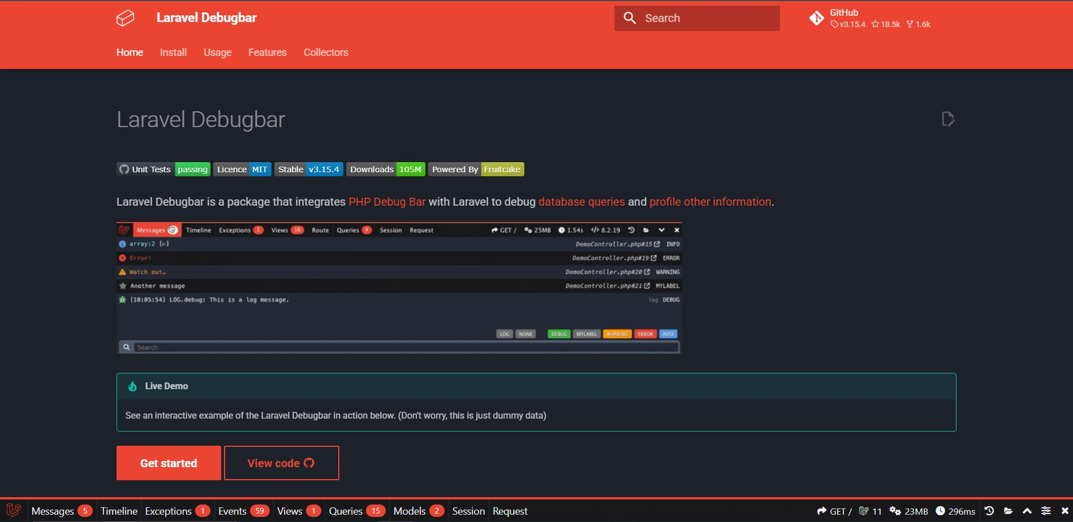Click the Laravel Debugbar box logo in header
This screenshot has width=1073, height=522.
click(125, 18)
